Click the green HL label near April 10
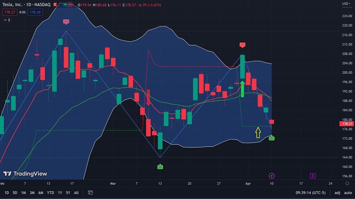The height and width of the screenshot is (199, 355). coord(272,138)
